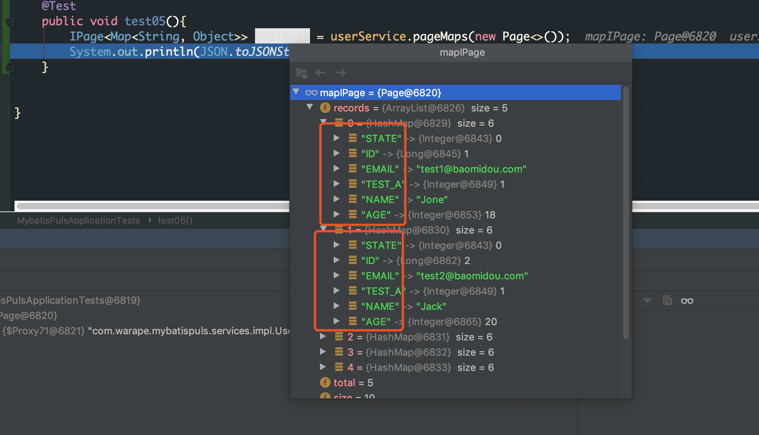Click the field icon next to total
Viewport: 759px width, 435px height.
pos(325,382)
